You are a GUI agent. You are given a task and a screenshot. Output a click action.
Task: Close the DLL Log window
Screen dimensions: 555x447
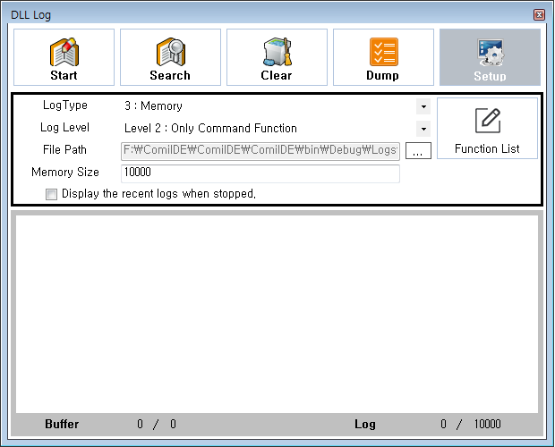point(539,14)
